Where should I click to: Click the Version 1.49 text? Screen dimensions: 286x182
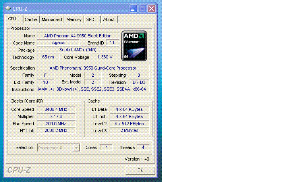click(x=137, y=159)
